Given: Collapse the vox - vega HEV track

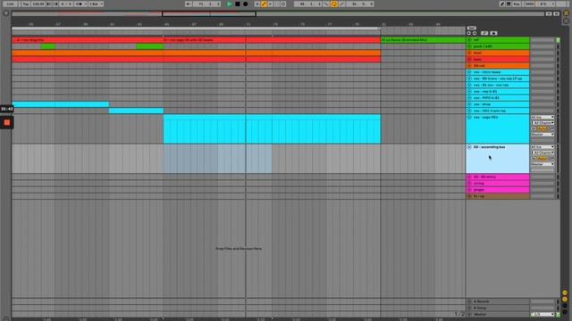Looking at the screenshot, I should [469, 118].
